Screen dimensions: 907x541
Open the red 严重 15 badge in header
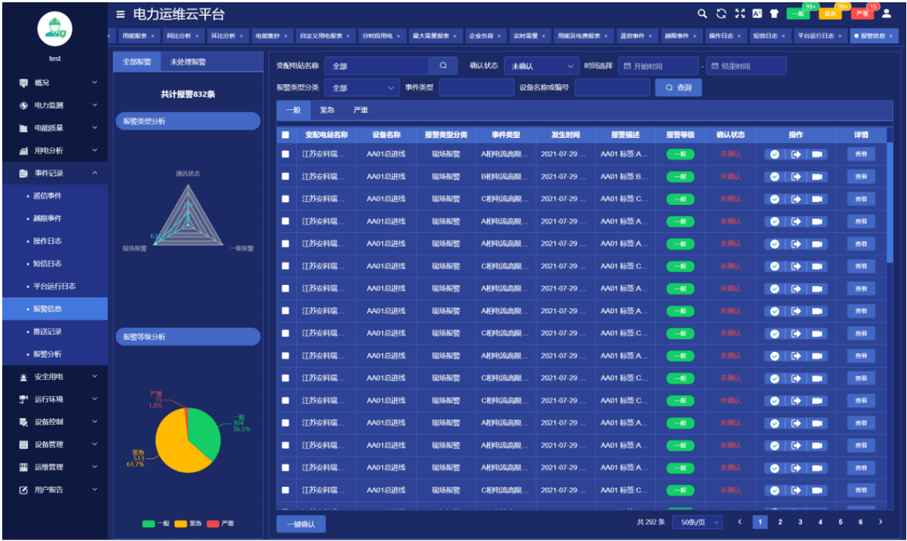[863, 14]
